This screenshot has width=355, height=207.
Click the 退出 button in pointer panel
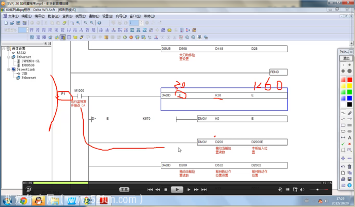click(x=346, y=58)
